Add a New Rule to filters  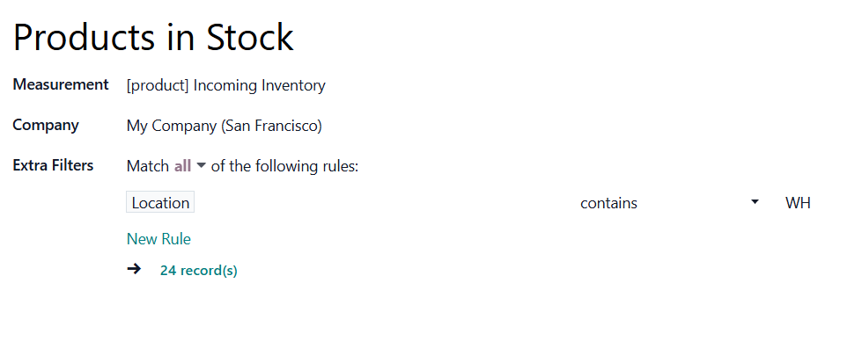pyautogui.click(x=158, y=239)
